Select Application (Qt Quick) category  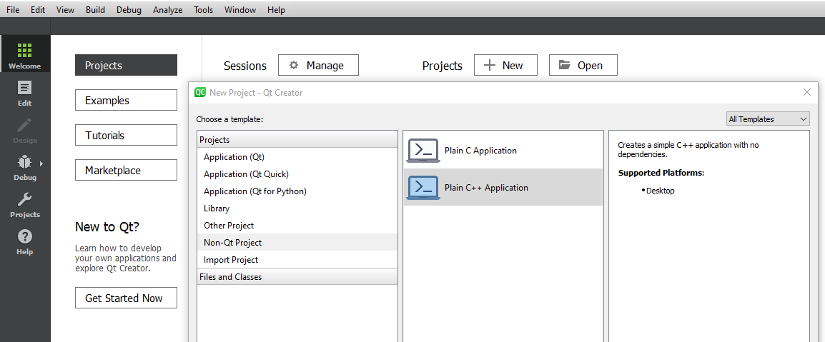297,174
